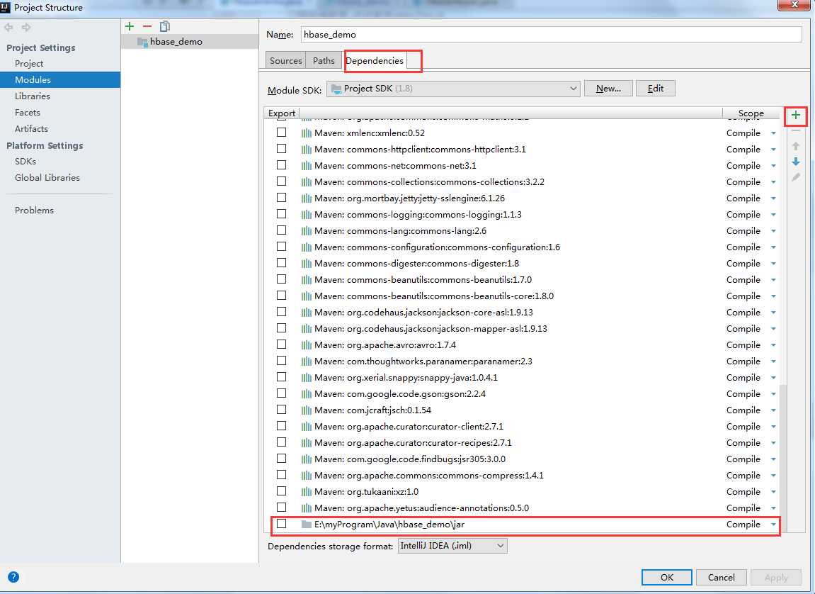The height and width of the screenshot is (594, 815).
Task: Select Libraries in Project Settings
Action: tap(33, 96)
